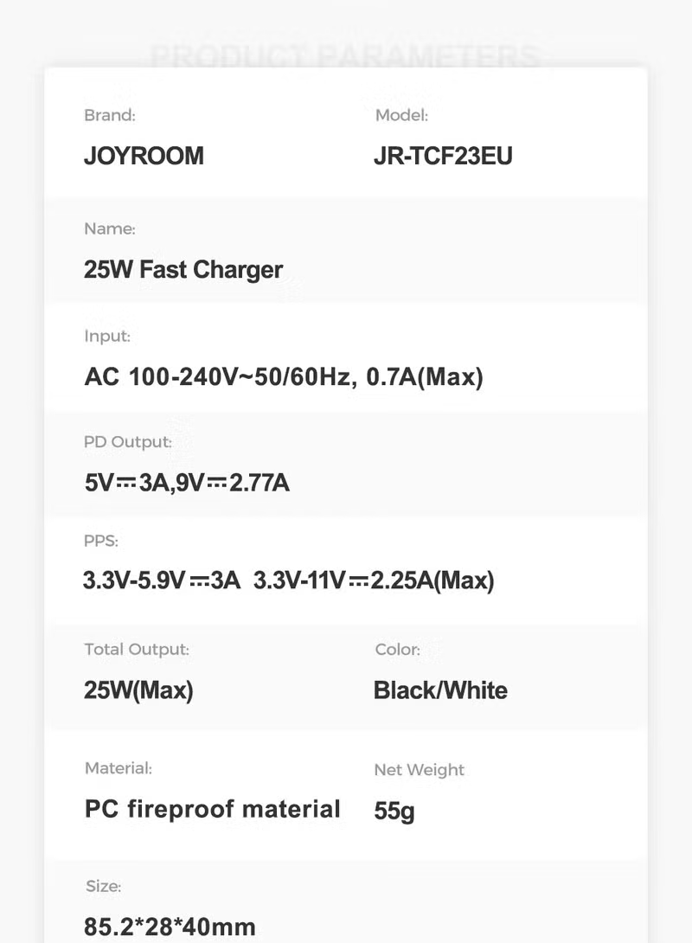The height and width of the screenshot is (943, 692).
Task: Click the Black/White color value
Action: pos(440,690)
